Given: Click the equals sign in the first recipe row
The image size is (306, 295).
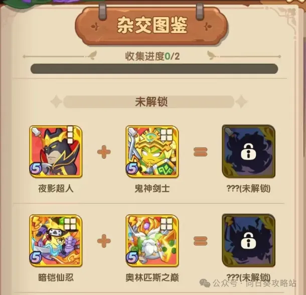Looking at the screenshot, I should tap(201, 152).
